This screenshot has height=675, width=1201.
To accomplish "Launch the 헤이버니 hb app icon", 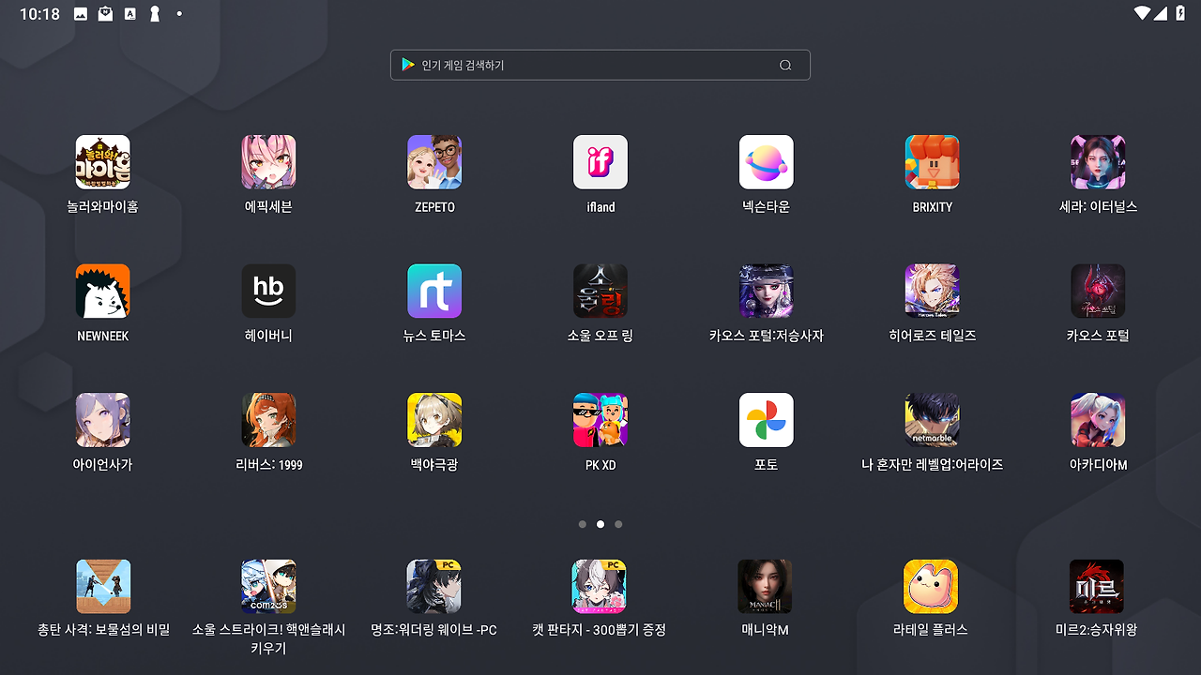I will (268, 291).
